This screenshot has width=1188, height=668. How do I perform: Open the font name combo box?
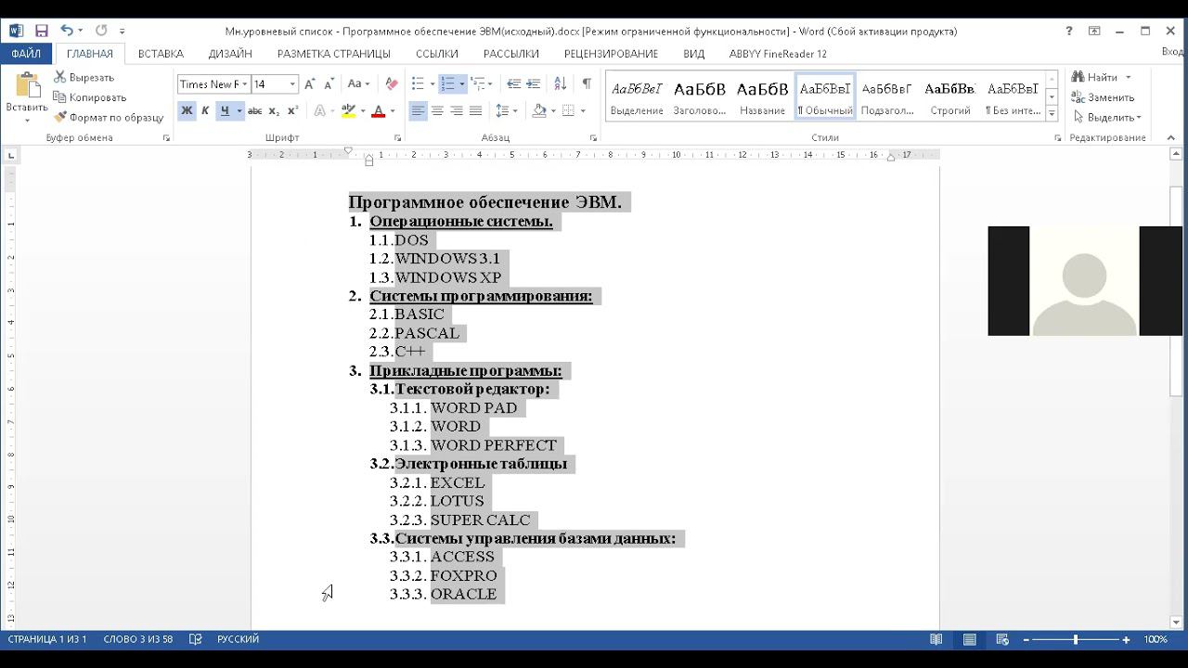[x=213, y=84]
